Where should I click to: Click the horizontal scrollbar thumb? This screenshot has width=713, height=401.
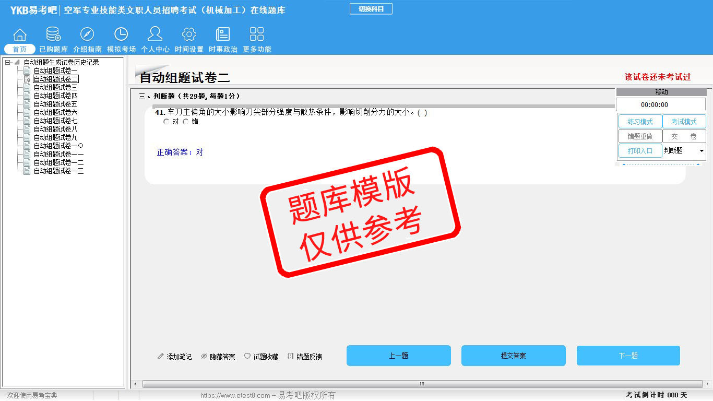pos(422,384)
